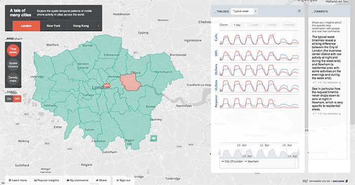Set zoom to 1 day
The height and width of the screenshot is (185, 355).
(237, 25)
